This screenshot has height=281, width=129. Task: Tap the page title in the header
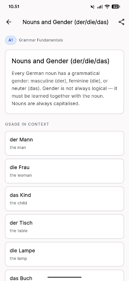pyautogui.click(x=65, y=22)
